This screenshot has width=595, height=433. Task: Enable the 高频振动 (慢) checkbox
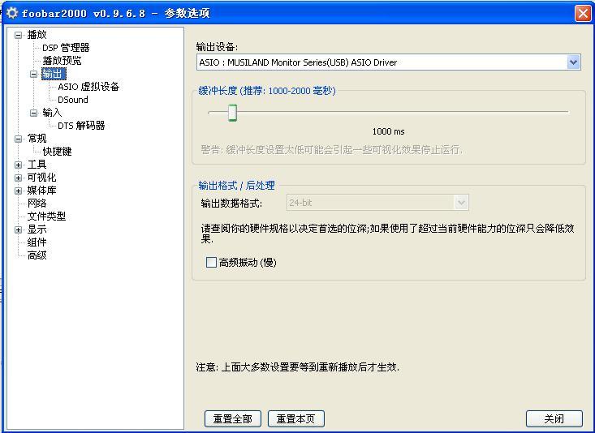coord(211,262)
